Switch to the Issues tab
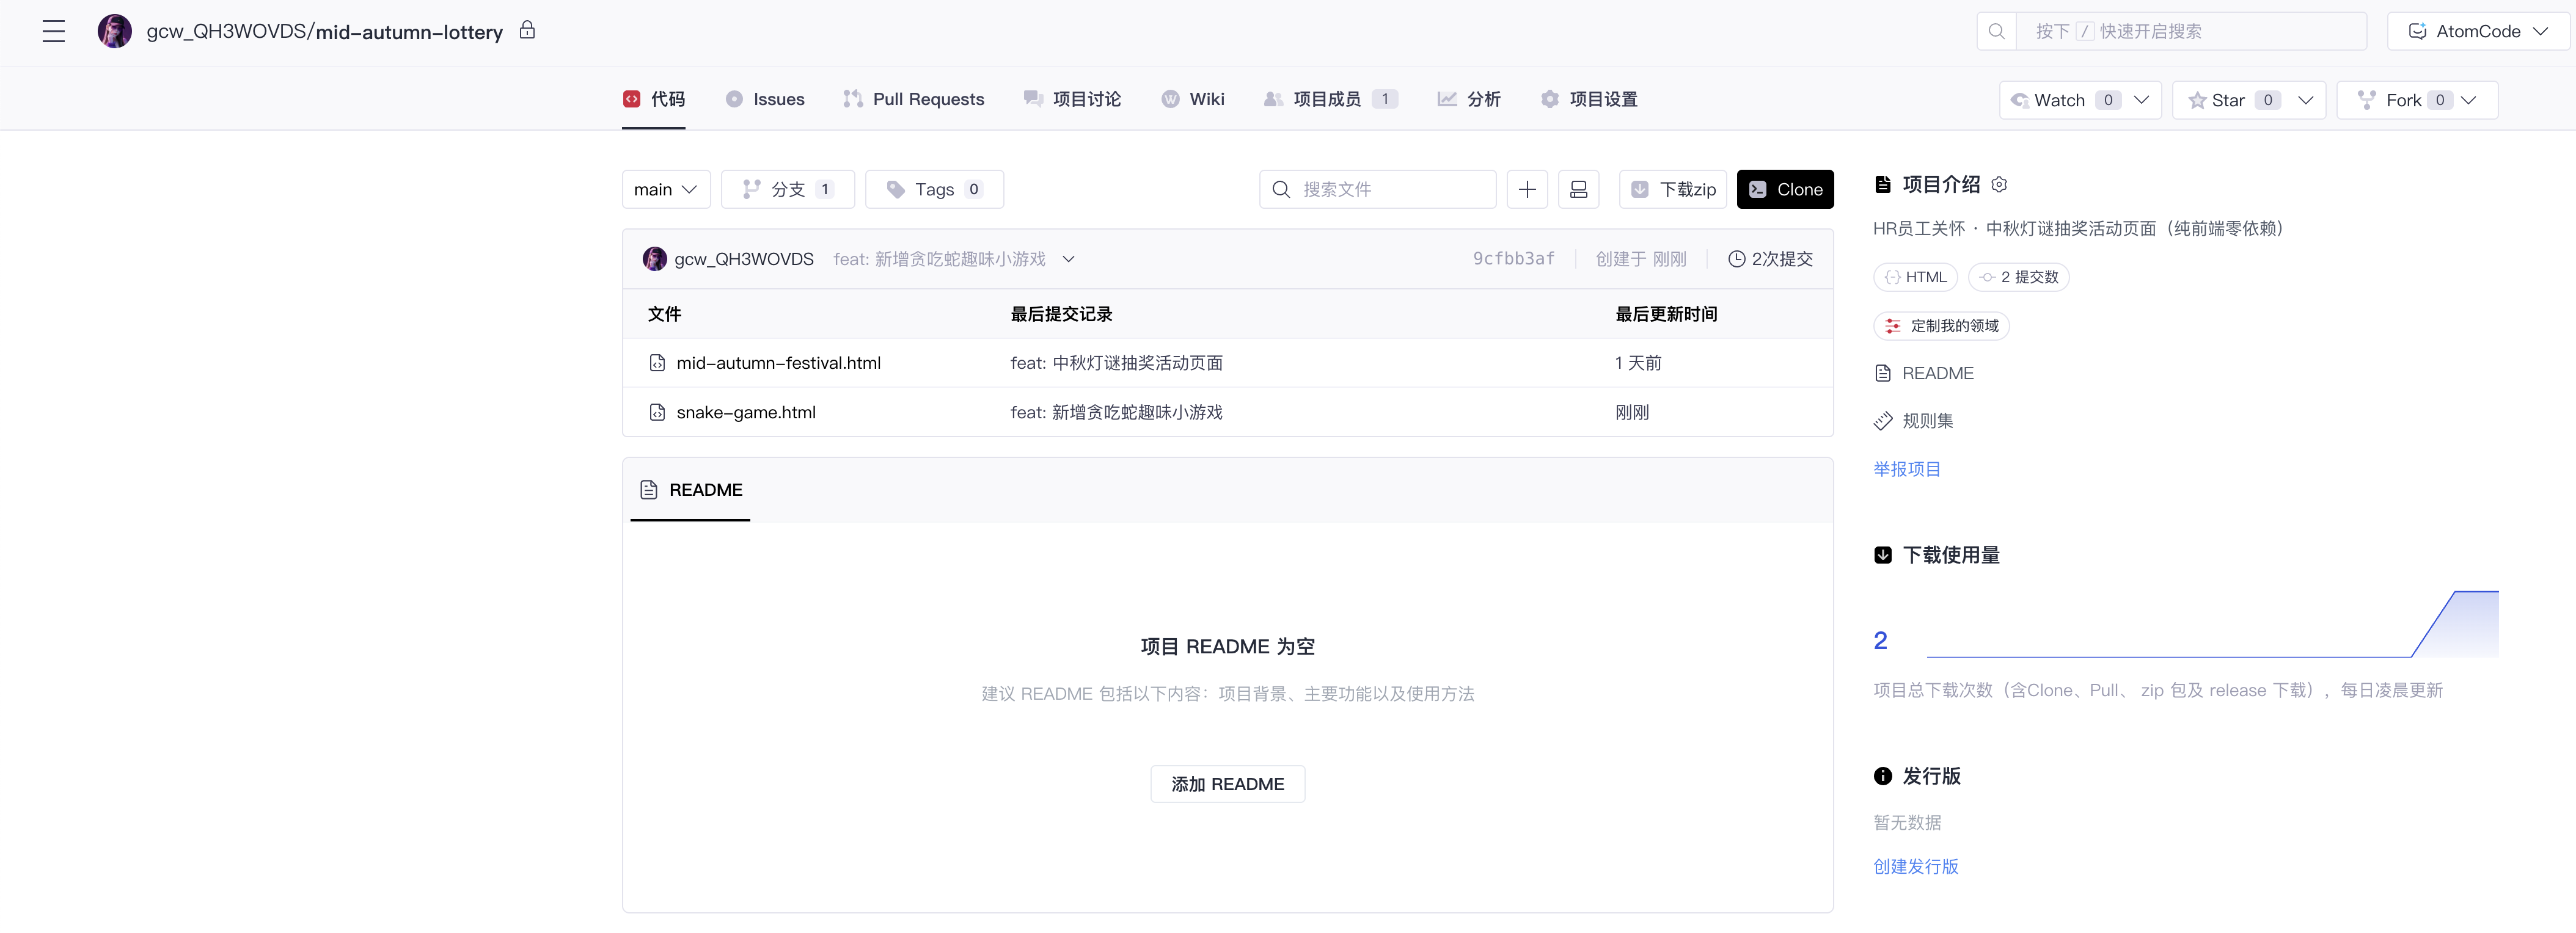 click(765, 99)
